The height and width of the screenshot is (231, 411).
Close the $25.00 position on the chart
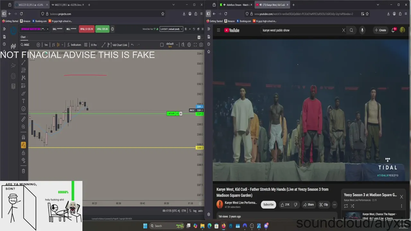coord(181,114)
